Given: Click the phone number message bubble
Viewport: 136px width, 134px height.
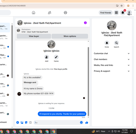Looking at the screenshot, I should 38,94.
